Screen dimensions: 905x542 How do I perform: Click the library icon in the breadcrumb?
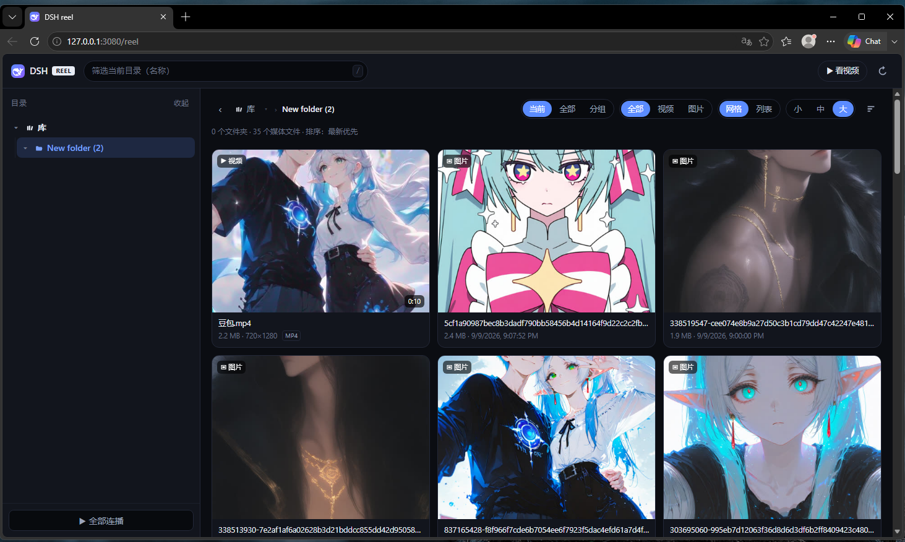coord(239,110)
